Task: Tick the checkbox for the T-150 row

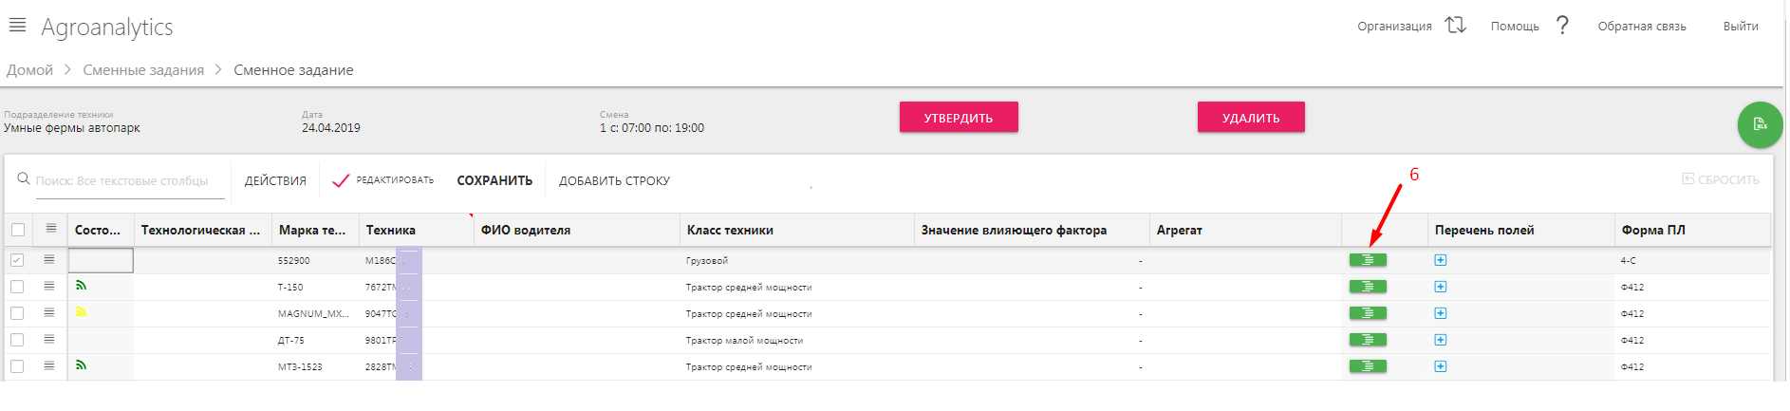Action: [17, 287]
